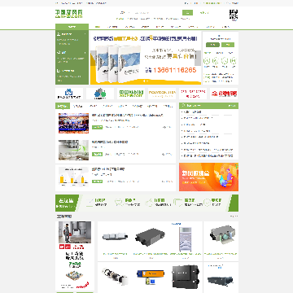
Task: Focus the search input field at top
Action: coord(151,13)
